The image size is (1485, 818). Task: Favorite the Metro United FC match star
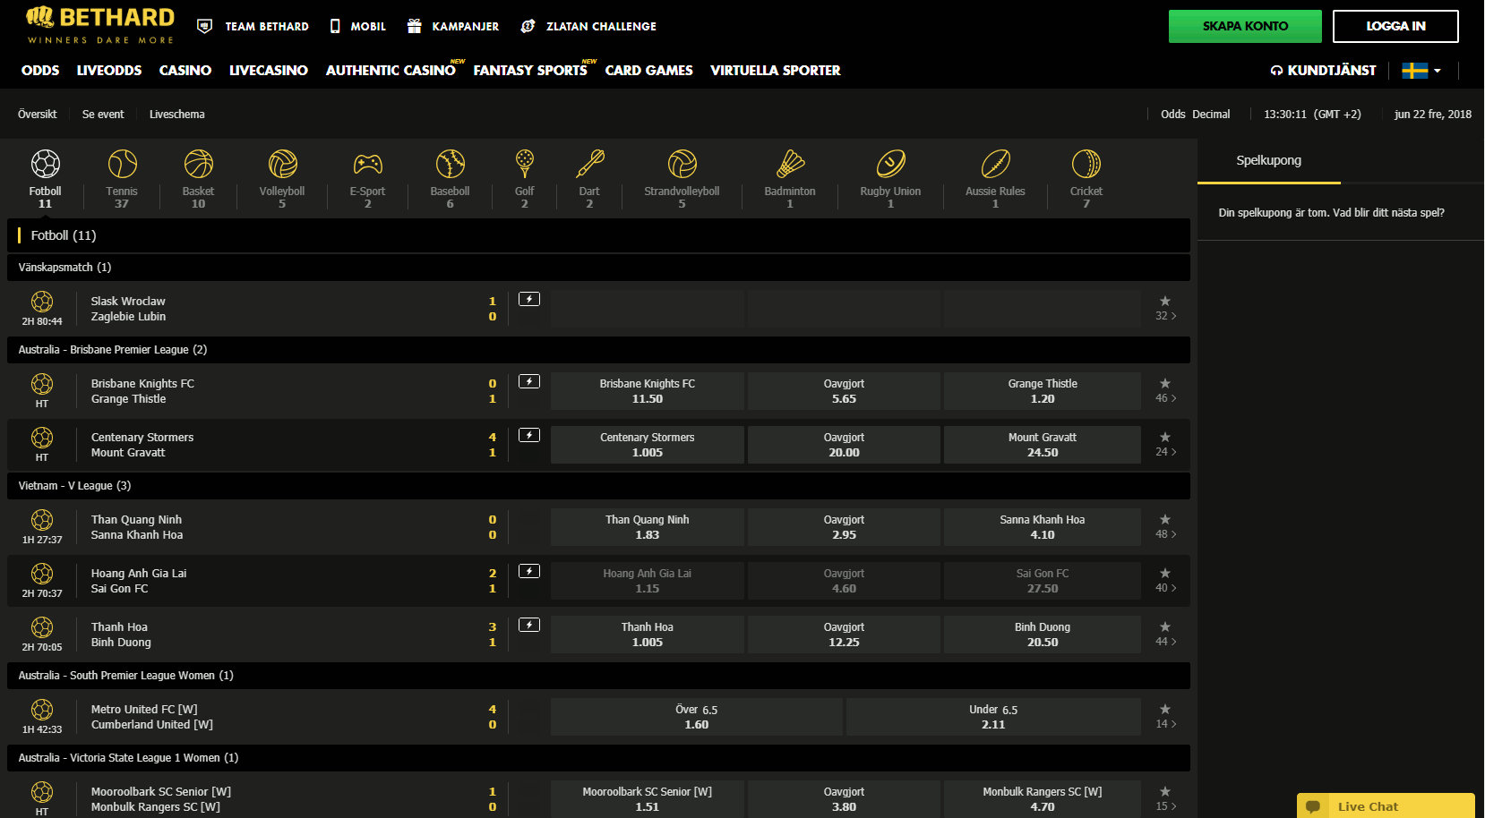(x=1165, y=709)
